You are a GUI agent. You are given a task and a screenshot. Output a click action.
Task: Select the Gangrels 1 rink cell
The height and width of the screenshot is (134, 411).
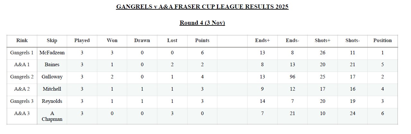click(22, 53)
